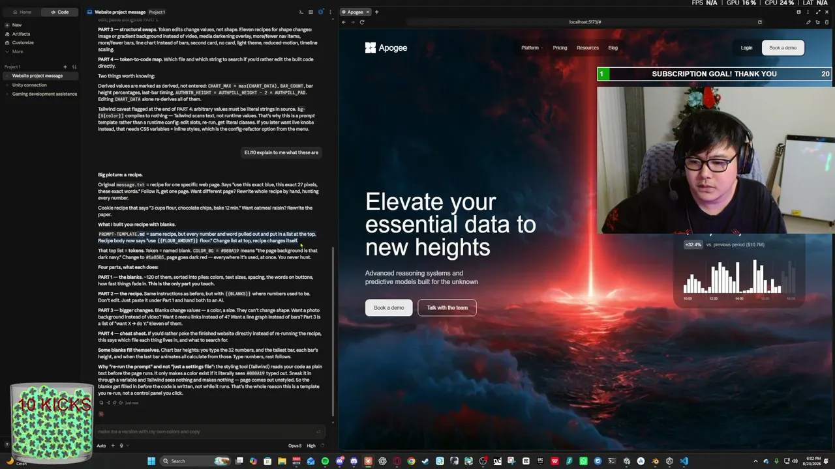Viewport: 835px width, 469px height.
Task: Click the globe preview icon in header
Action: tap(320, 12)
